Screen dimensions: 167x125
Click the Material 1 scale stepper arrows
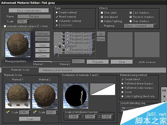point(30,112)
